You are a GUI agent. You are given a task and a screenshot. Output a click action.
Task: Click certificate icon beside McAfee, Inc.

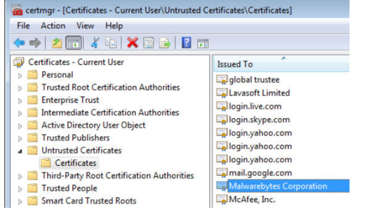click(x=222, y=199)
